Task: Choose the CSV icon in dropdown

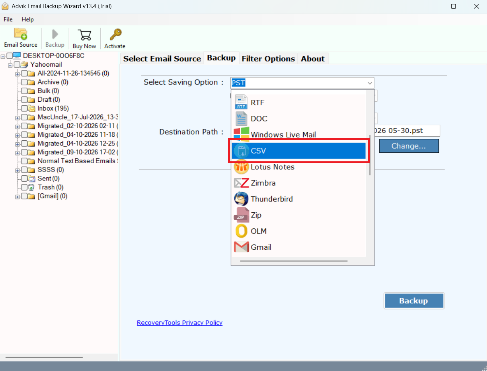Action: pyautogui.click(x=241, y=151)
